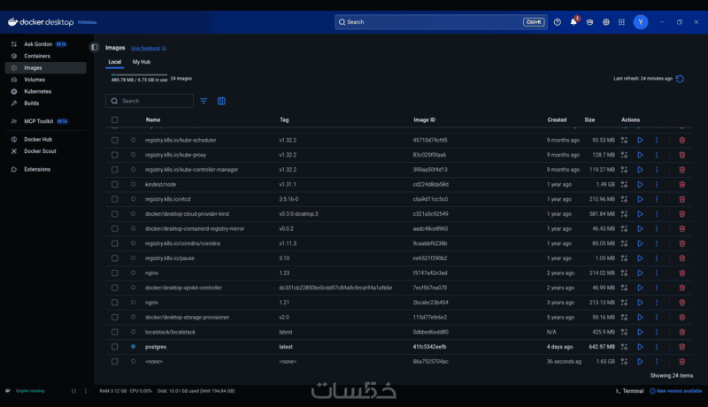This screenshot has width=708, height=407.
Task: Check the kindest/node row checkbox
Action: (x=115, y=185)
